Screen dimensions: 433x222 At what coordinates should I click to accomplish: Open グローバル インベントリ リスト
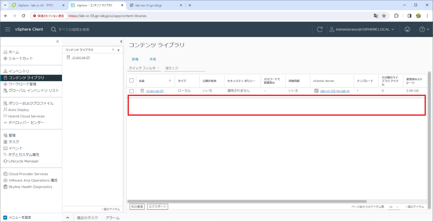(x=34, y=90)
